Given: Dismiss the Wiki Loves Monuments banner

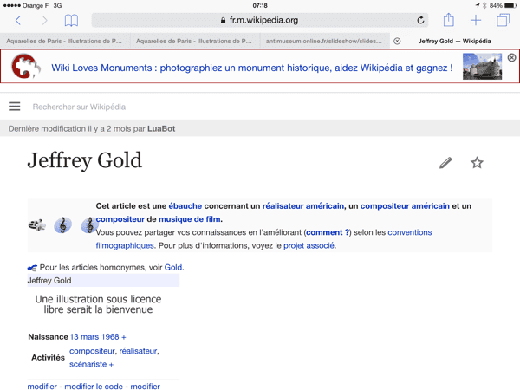Looking at the screenshot, I should click(511, 58).
